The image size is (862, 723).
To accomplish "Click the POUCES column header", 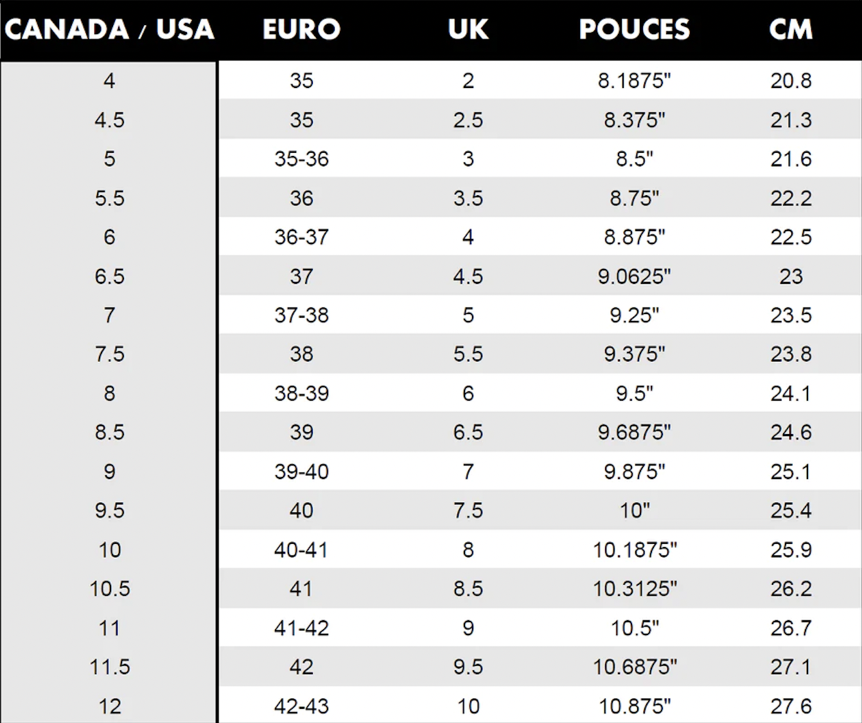I will pyautogui.click(x=635, y=30).
